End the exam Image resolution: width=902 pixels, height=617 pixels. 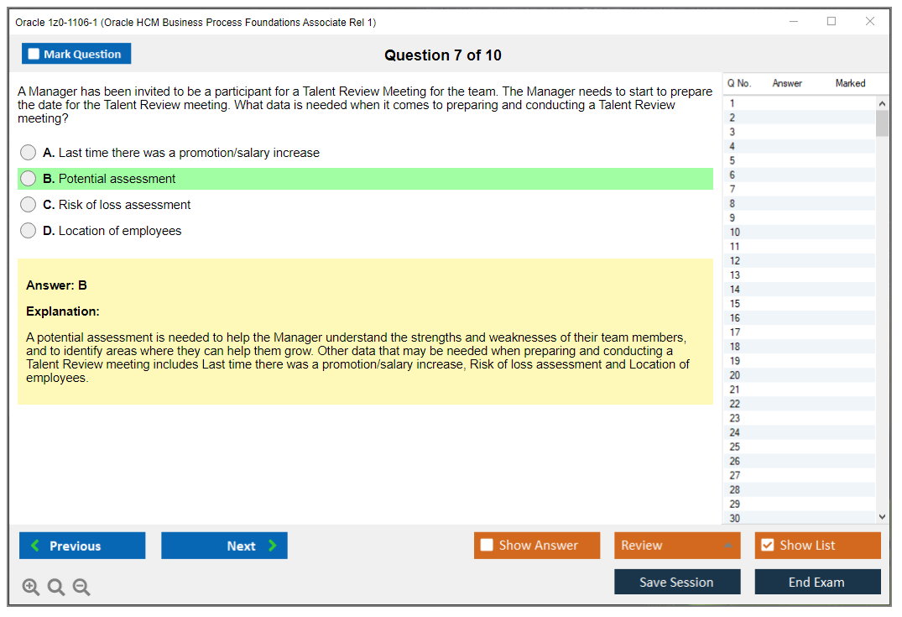[x=817, y=582]
